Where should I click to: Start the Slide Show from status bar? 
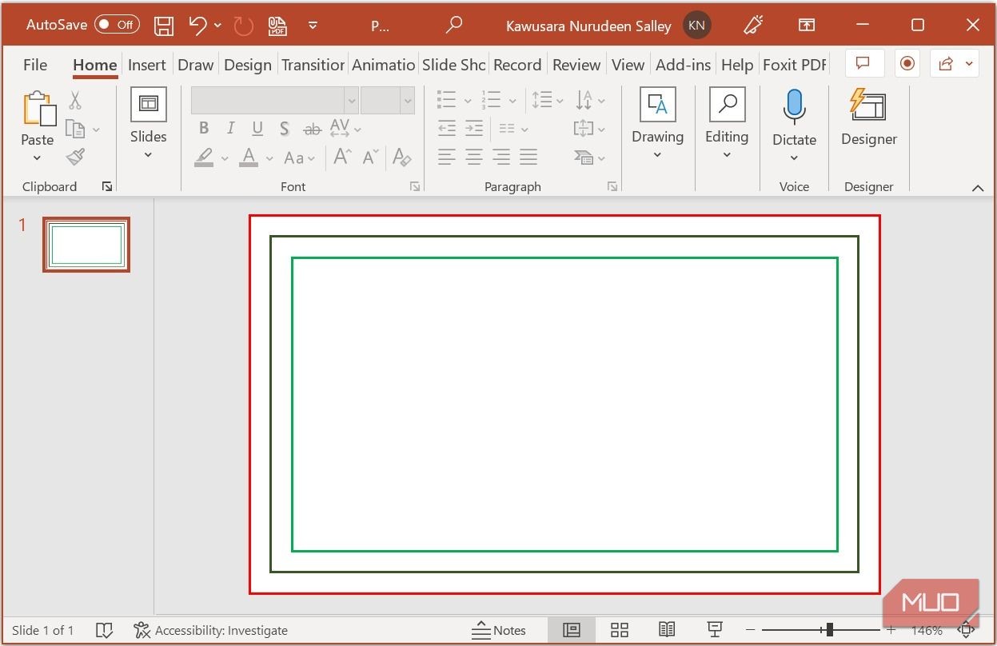[716, 630]
